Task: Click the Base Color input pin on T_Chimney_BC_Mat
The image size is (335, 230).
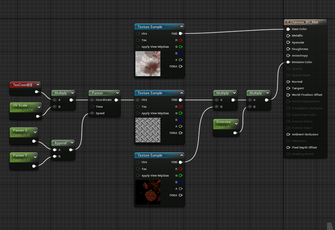Action: [x=288, y=29]
